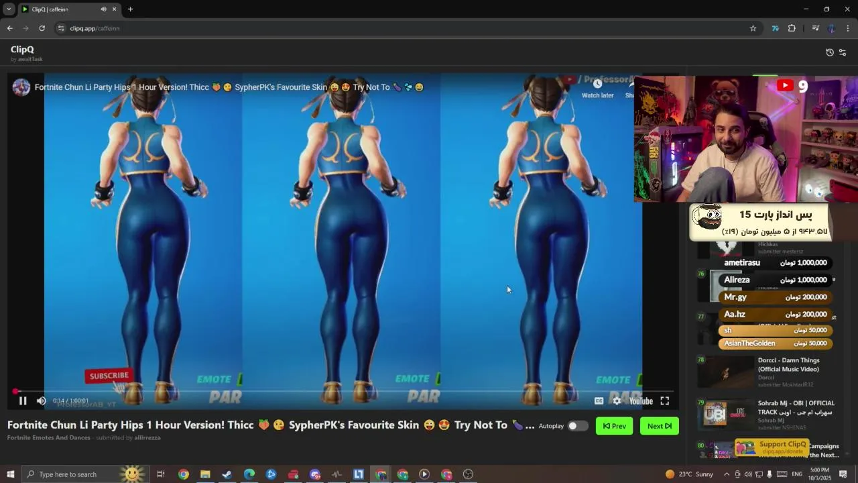Add video to Watch later

597,88
